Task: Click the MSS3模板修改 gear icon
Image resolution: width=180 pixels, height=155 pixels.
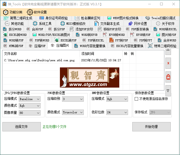Action: pos(63,24)
